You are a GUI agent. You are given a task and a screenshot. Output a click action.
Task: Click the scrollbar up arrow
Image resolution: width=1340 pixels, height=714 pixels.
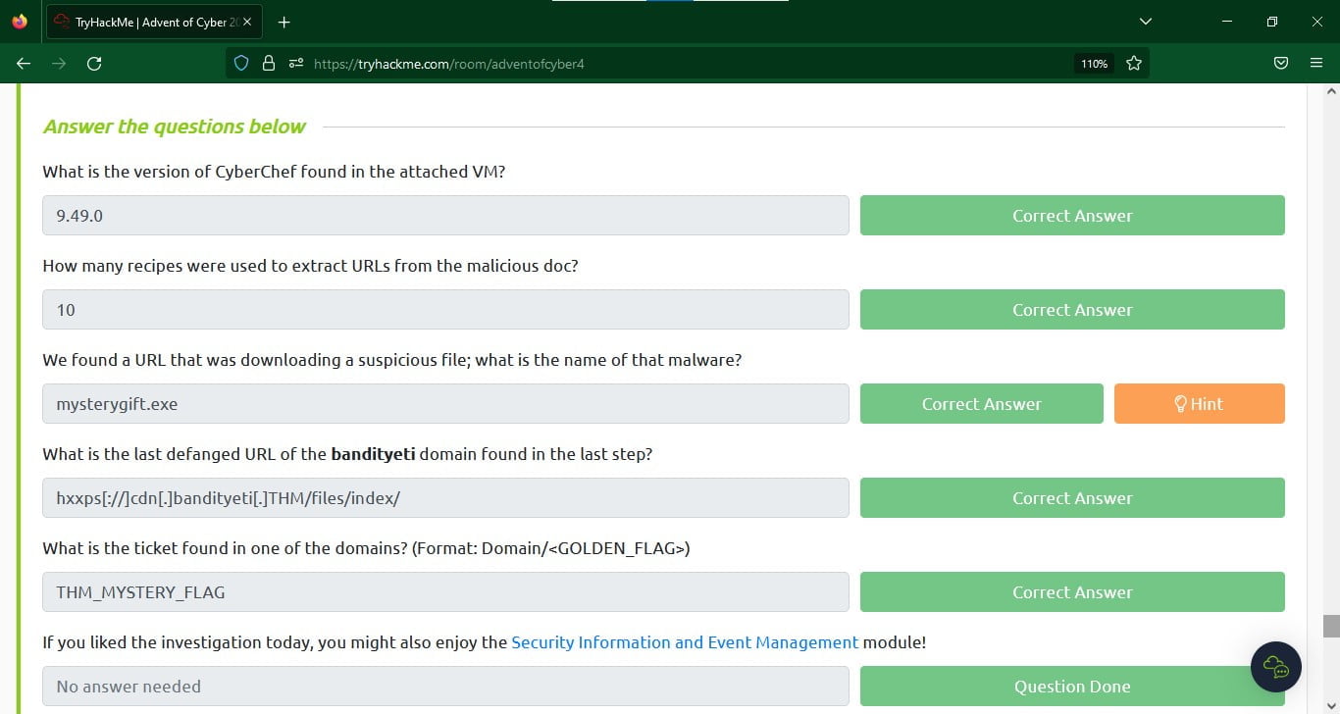point(1331,91)
